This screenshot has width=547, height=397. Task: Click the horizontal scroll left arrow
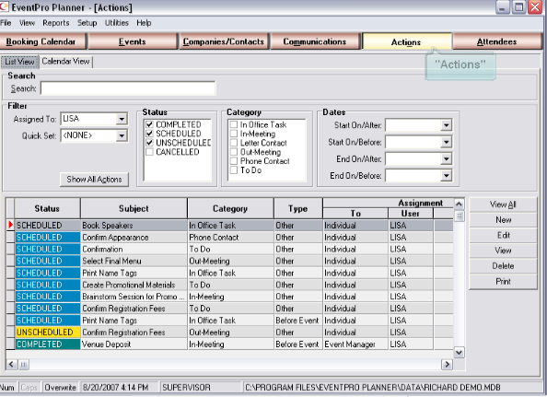click(x=11, y=365)
